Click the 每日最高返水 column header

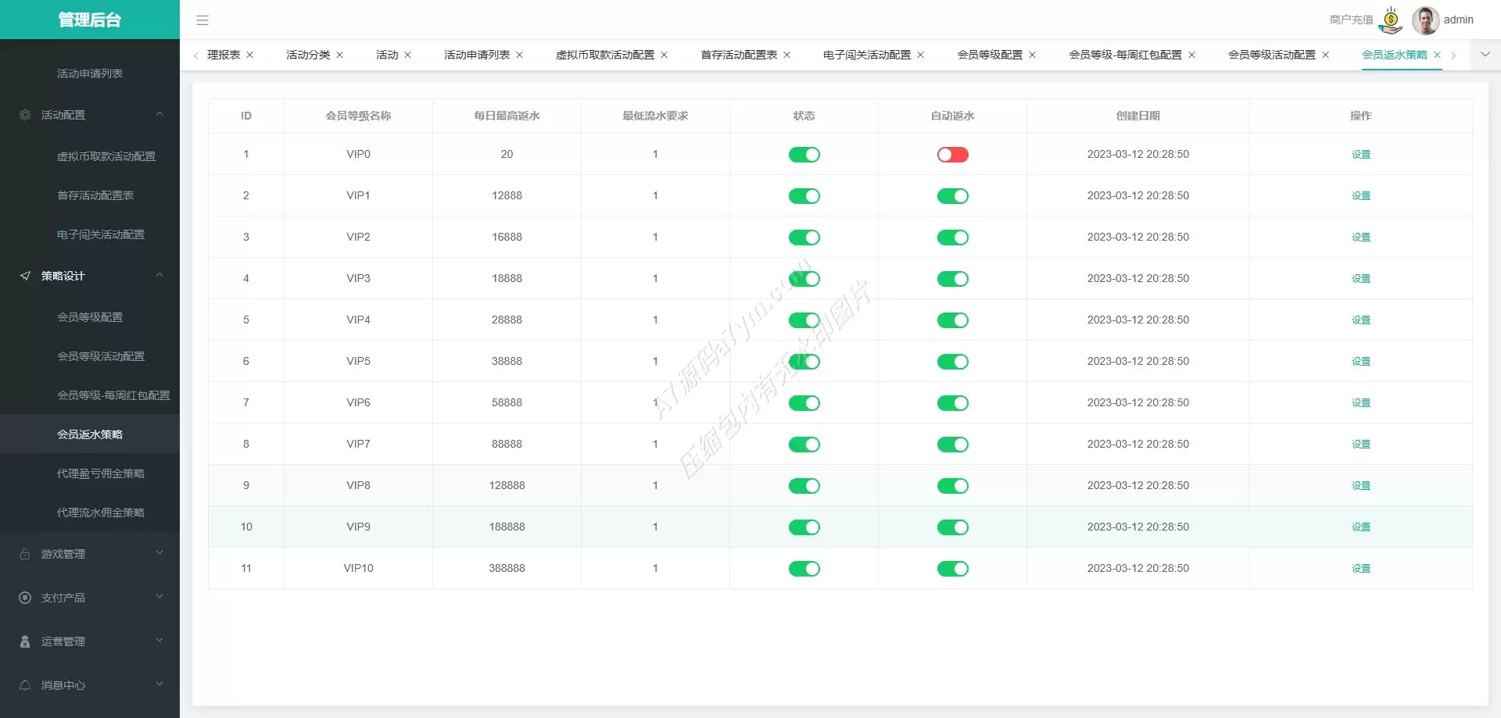click(x=507, y=116)
